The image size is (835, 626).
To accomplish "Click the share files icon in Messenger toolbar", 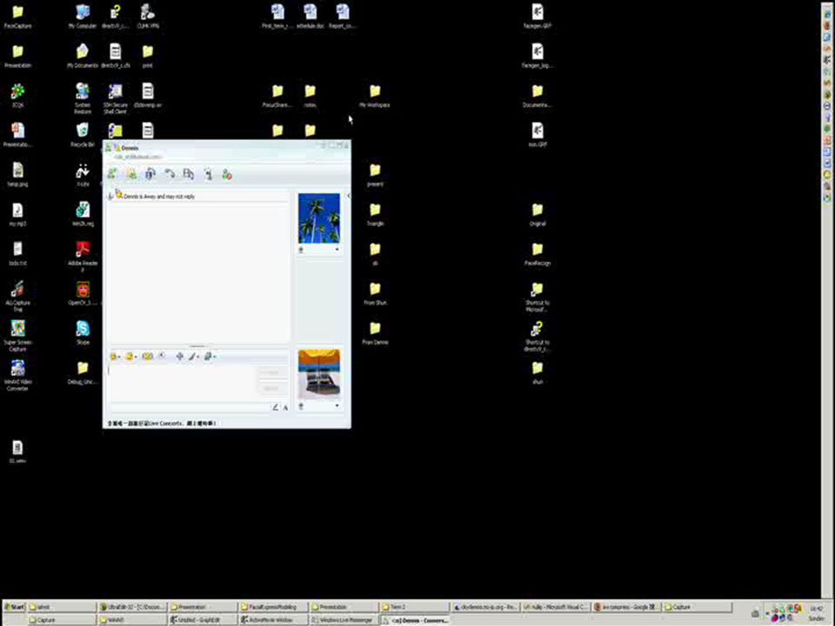I will tap(131, 174).
